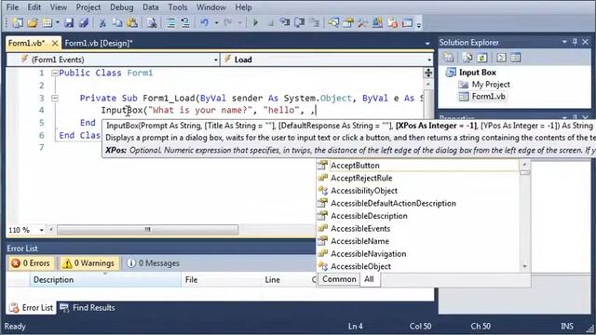Viewport: 596px width, 335px height.
Task: Open the Edit menu
Action: click(x=34, y=7)
